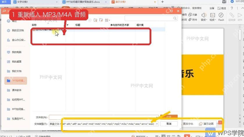
Task: Expand the 文件名 dropdown arrow
Action: click(157, 117)
